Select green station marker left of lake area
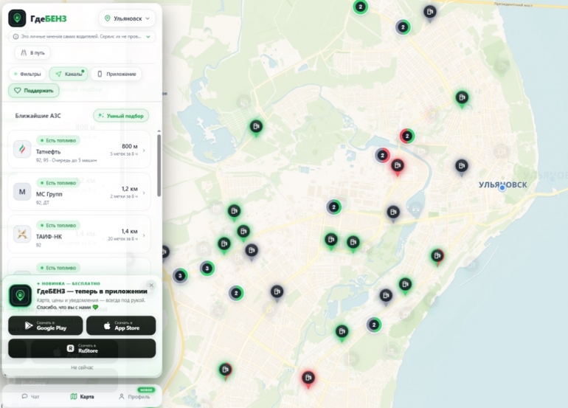Image resolution: width=568 pixels, height=408 pixels. point(256,127)
